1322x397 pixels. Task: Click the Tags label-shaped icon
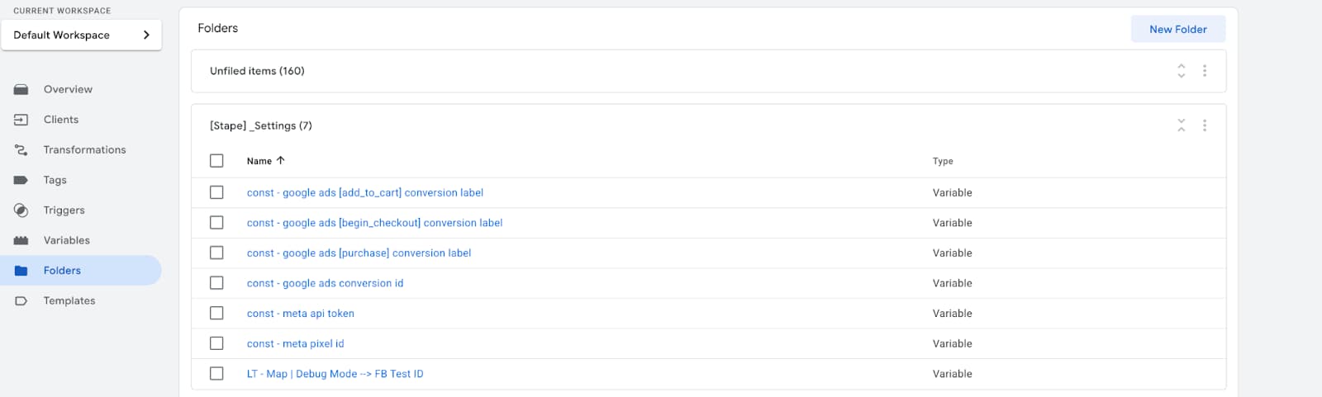(21, 180)
